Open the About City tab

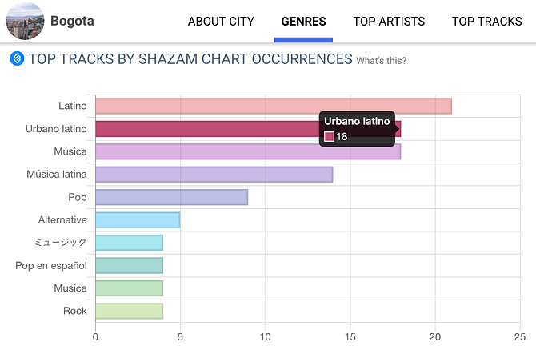click(x=221, y=22)
